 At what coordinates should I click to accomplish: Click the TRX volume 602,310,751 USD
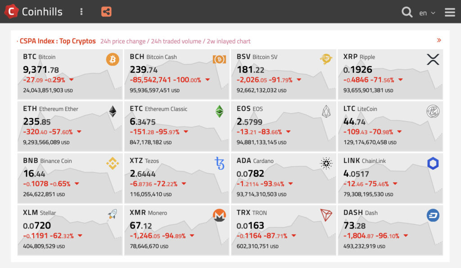pos(258,246)
